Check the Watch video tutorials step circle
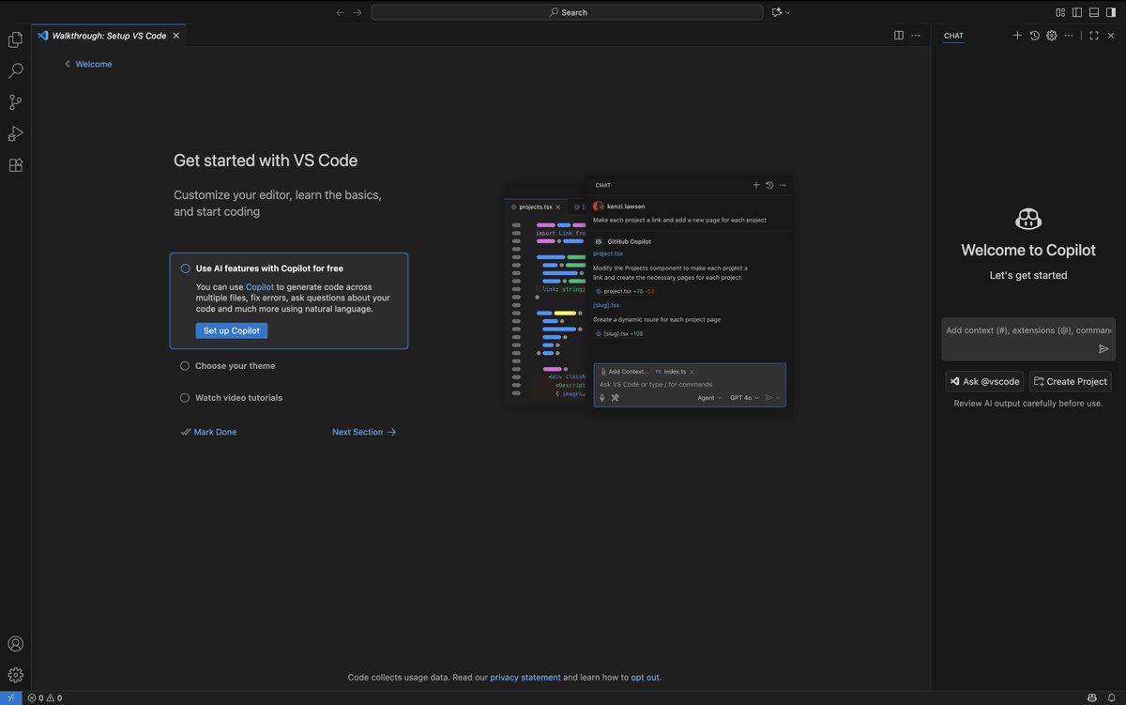The image size is (1126, 705). pos(185,398)
